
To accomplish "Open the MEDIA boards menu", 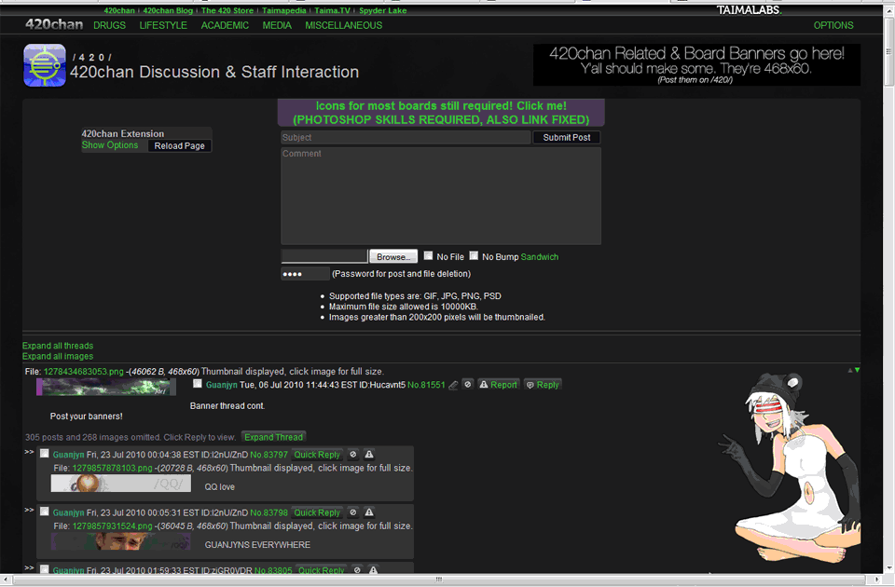I will pyautogui.click(x=277, y=25).
